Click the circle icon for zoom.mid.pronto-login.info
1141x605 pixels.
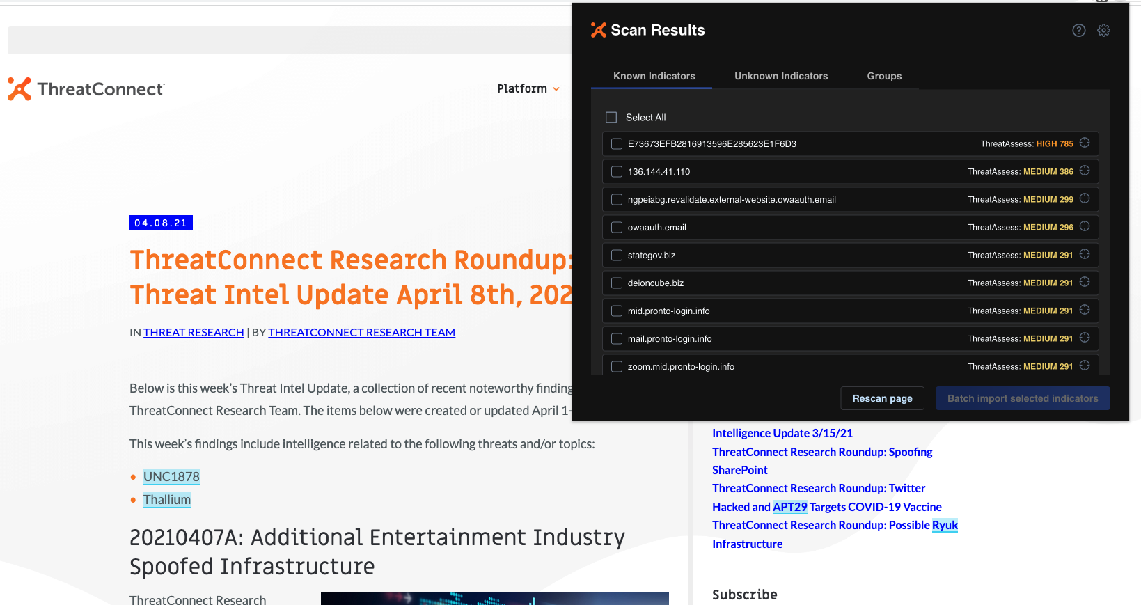click(x=1085, y=366)
